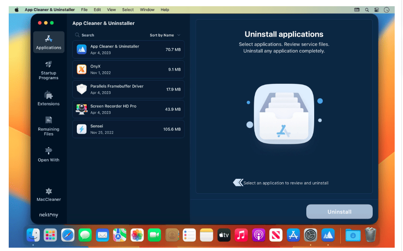Viewport: 403px width, 251px height.
Task: Open Finder from the Dock
Action: (x=33, y=235)
